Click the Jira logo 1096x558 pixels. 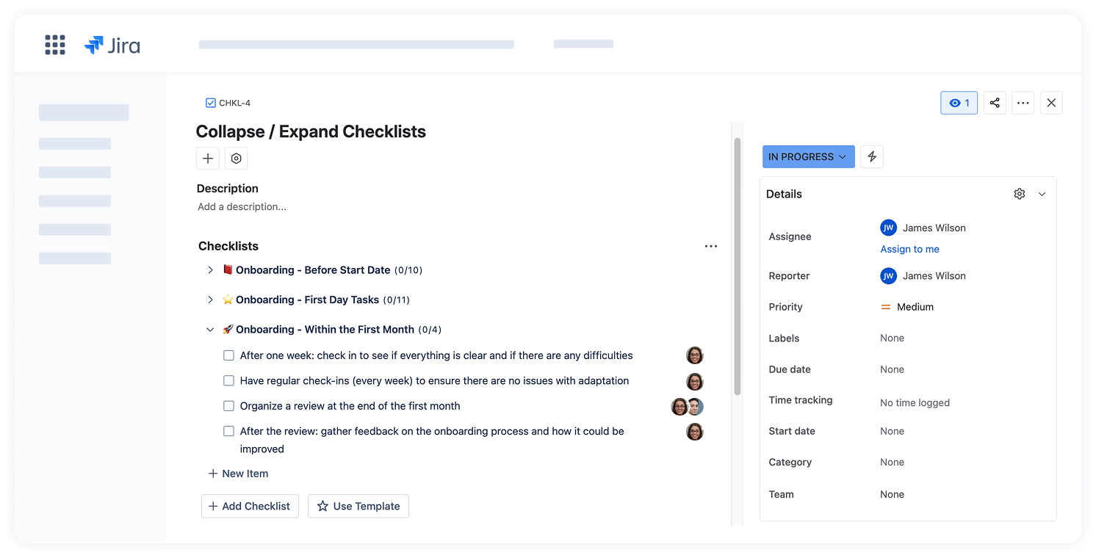[112, 46]
